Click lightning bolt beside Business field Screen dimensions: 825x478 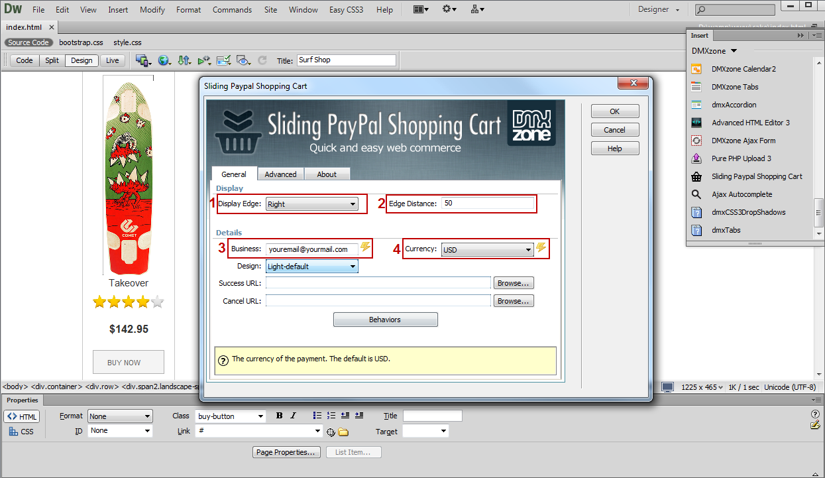pyautogui.click(x=365, y=248)
